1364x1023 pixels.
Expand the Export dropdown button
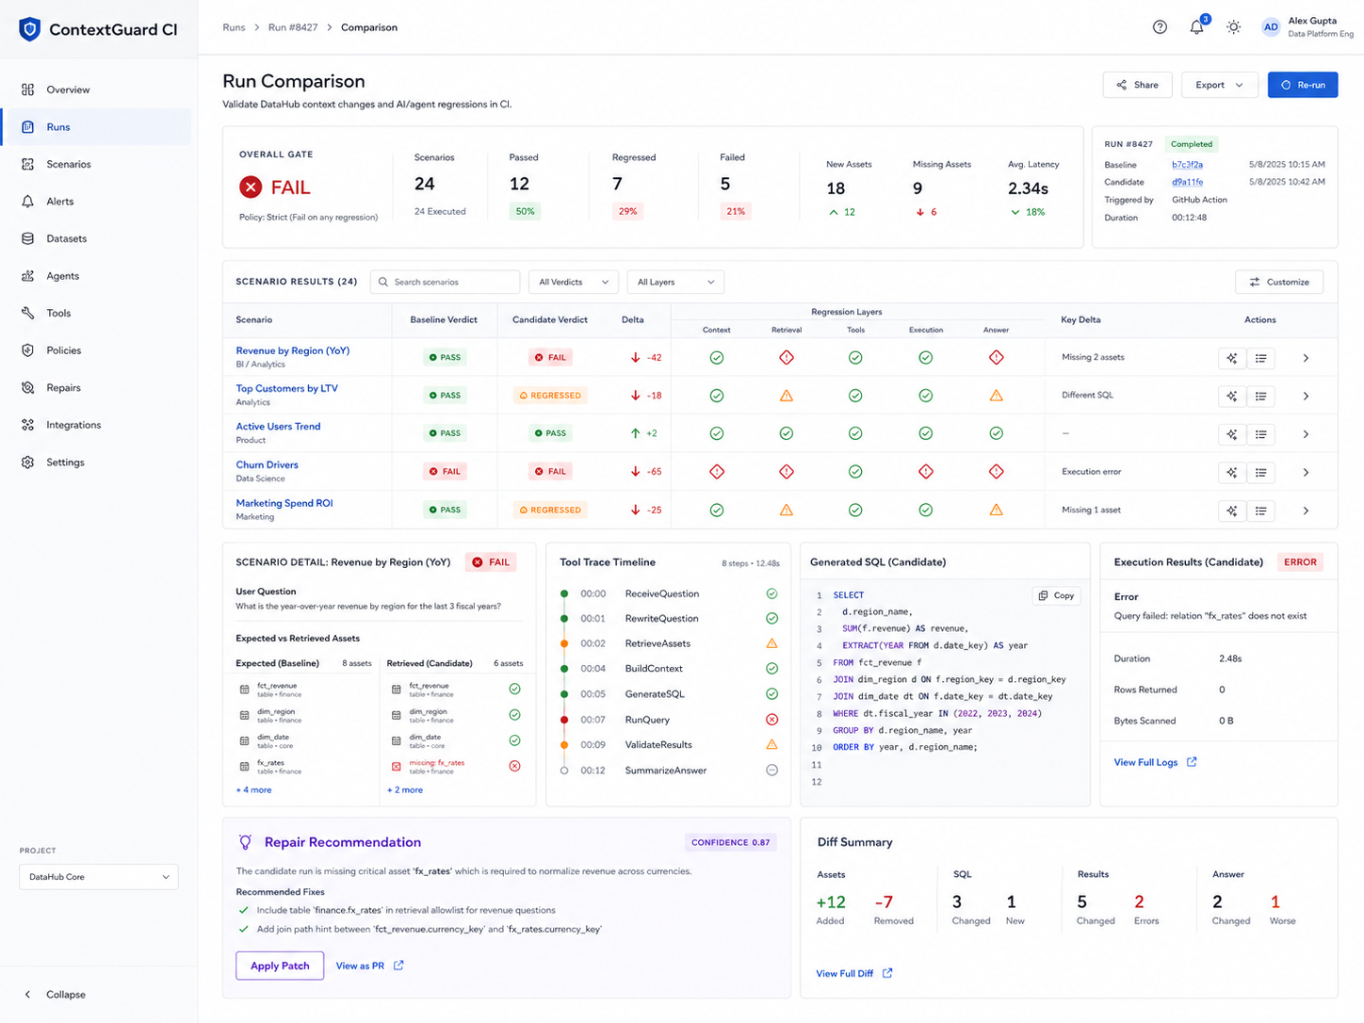(1219, 85)
